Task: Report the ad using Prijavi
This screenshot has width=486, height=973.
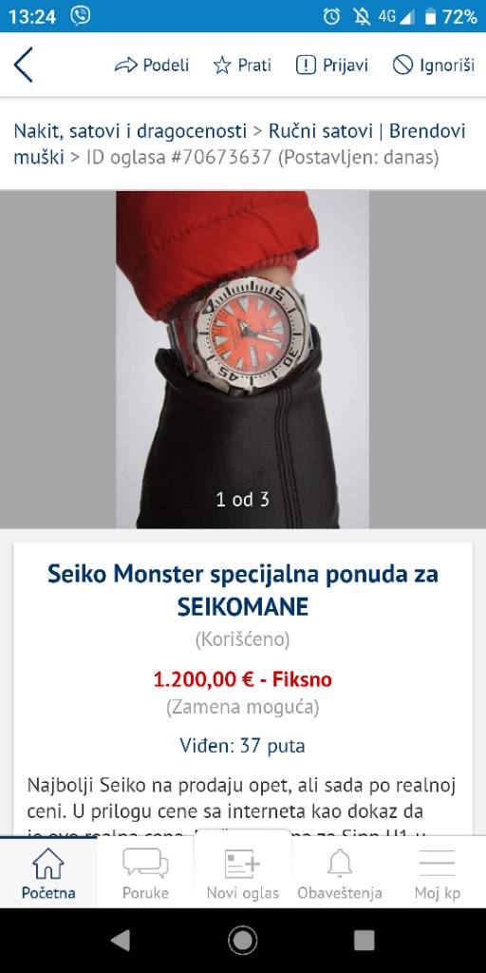Action: (x=331, y=66)
